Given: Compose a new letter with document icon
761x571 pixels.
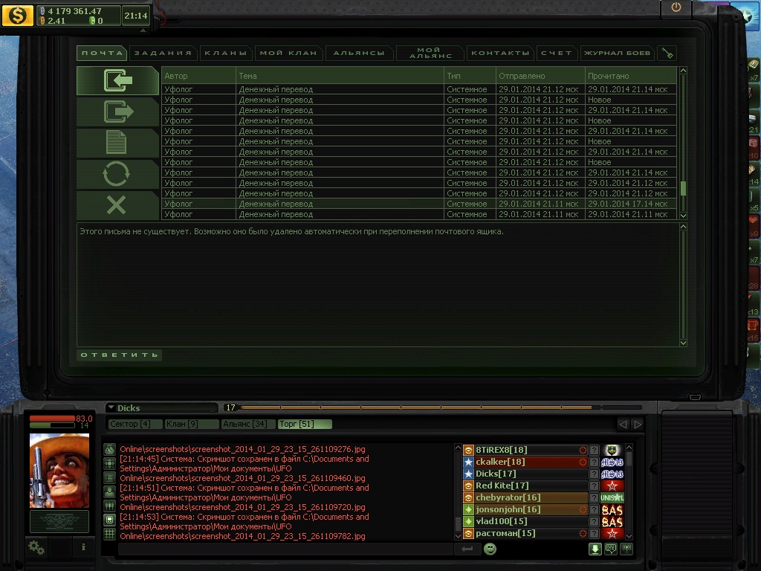Looking at the screenshot, I should pos(118,143).
